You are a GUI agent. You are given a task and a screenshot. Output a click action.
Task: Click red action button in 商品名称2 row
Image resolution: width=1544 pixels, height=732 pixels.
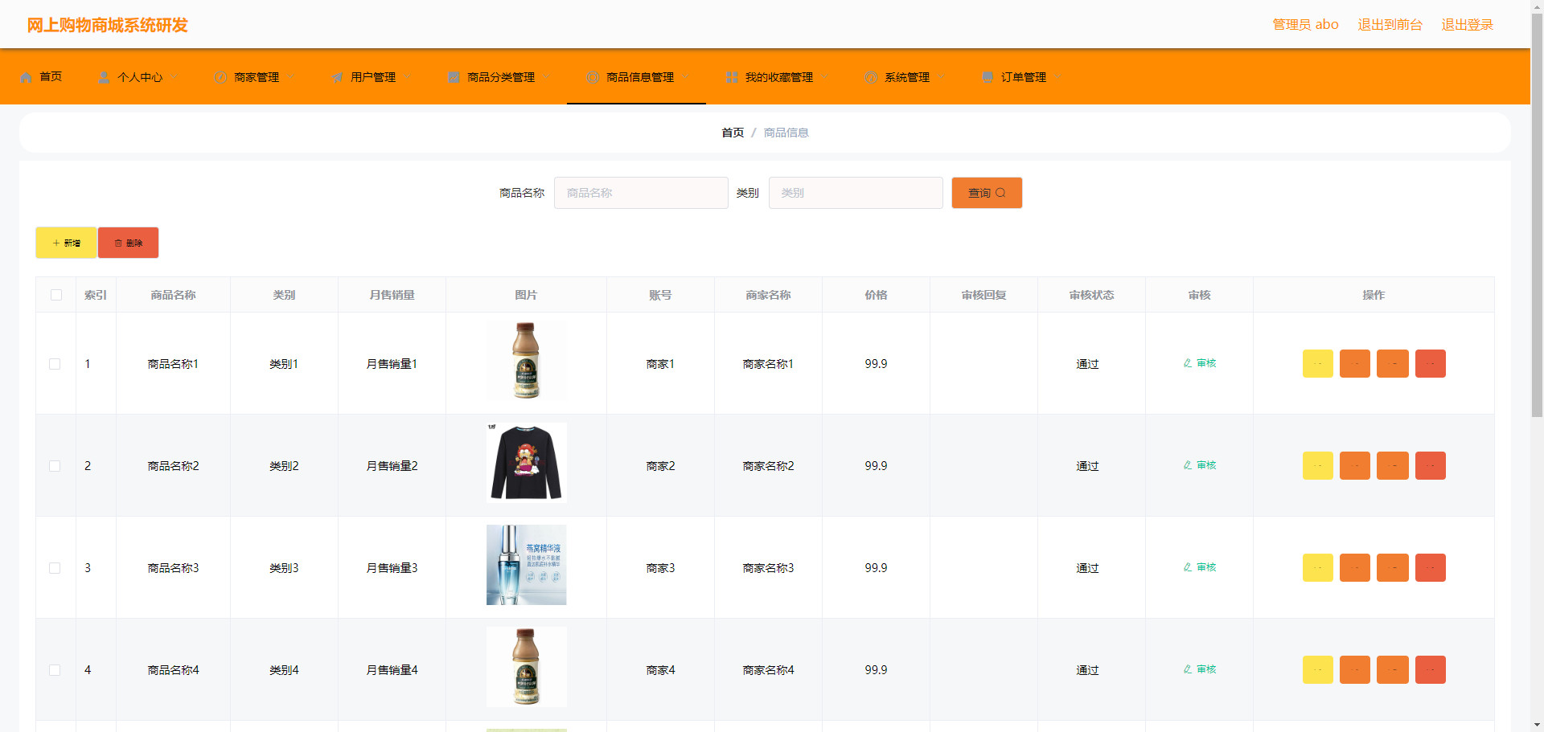coord(1431,465)
